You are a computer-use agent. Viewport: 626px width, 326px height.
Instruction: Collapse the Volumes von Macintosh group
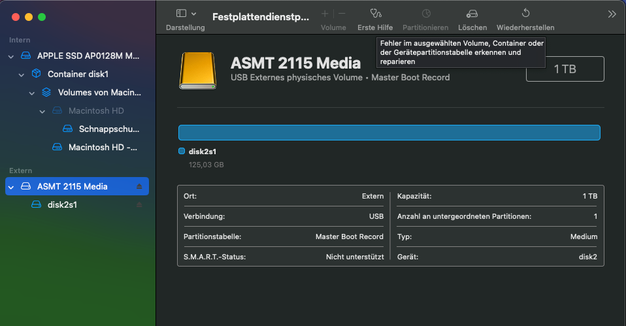[32, 93]
